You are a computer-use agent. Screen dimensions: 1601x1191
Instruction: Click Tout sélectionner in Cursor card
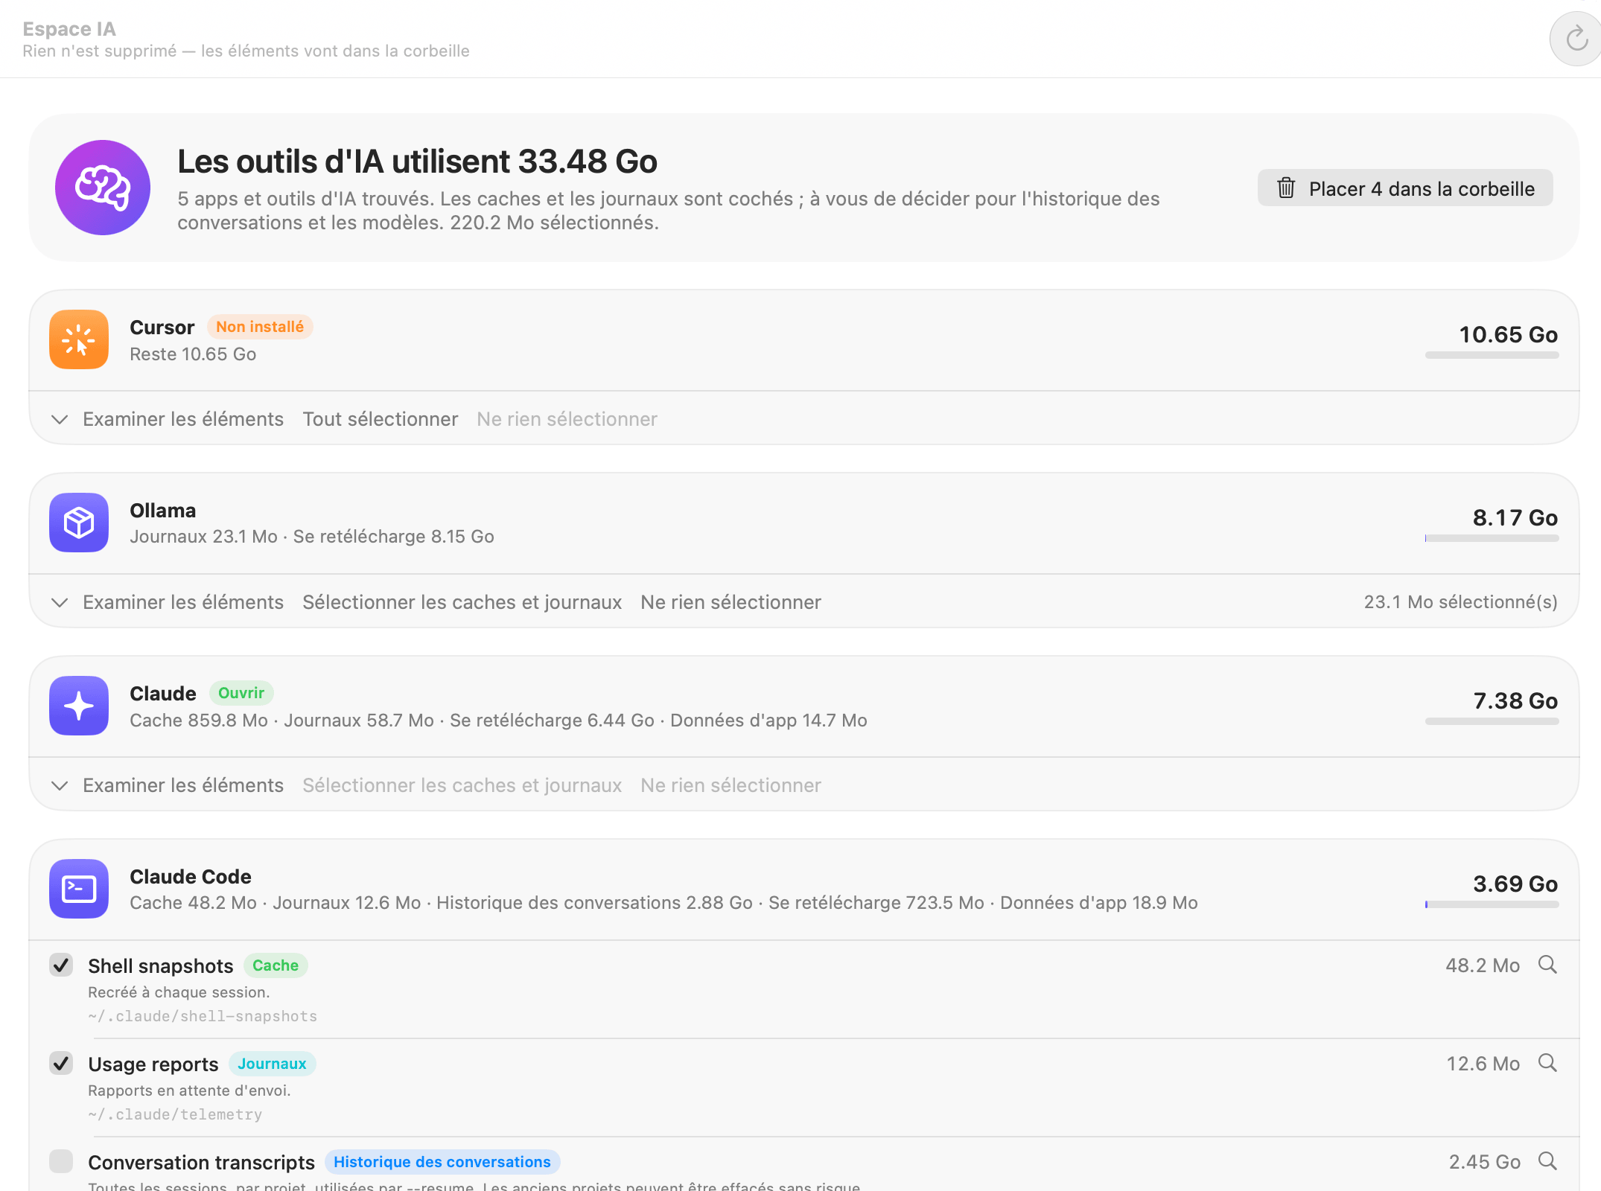[380, 419]
